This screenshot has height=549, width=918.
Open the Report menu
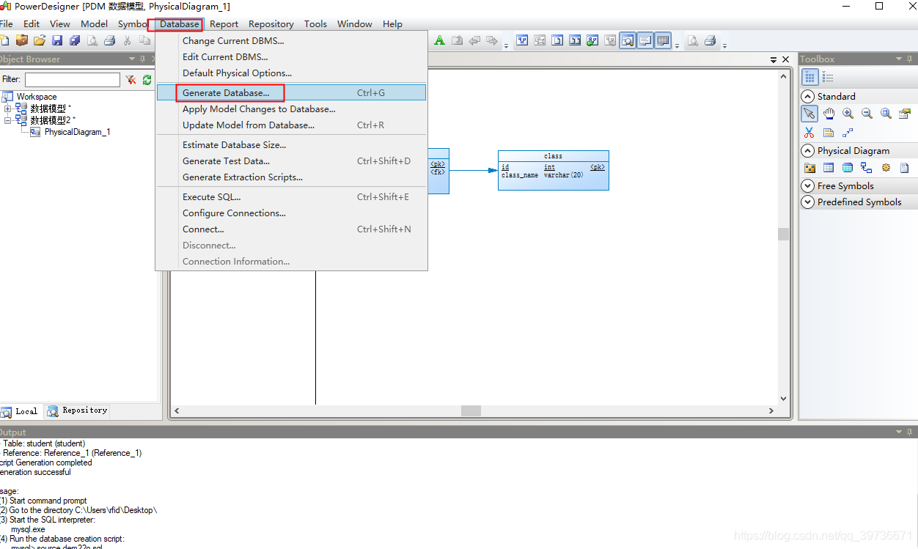coord(224,24)
